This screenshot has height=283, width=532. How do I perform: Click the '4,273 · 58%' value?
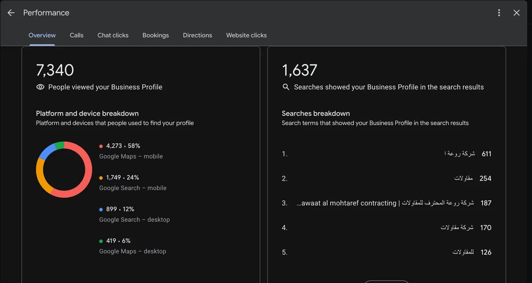[123, 146]
